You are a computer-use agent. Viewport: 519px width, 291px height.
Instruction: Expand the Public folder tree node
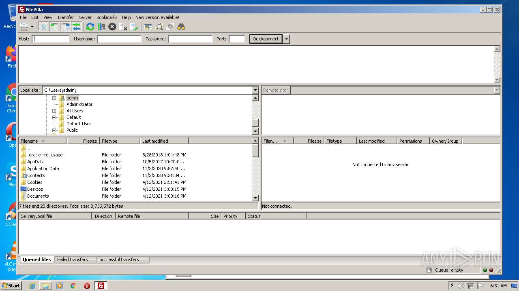pos(54,130)
